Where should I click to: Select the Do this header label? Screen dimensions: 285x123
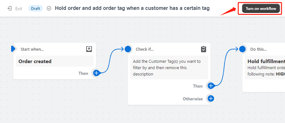[259, 49]
